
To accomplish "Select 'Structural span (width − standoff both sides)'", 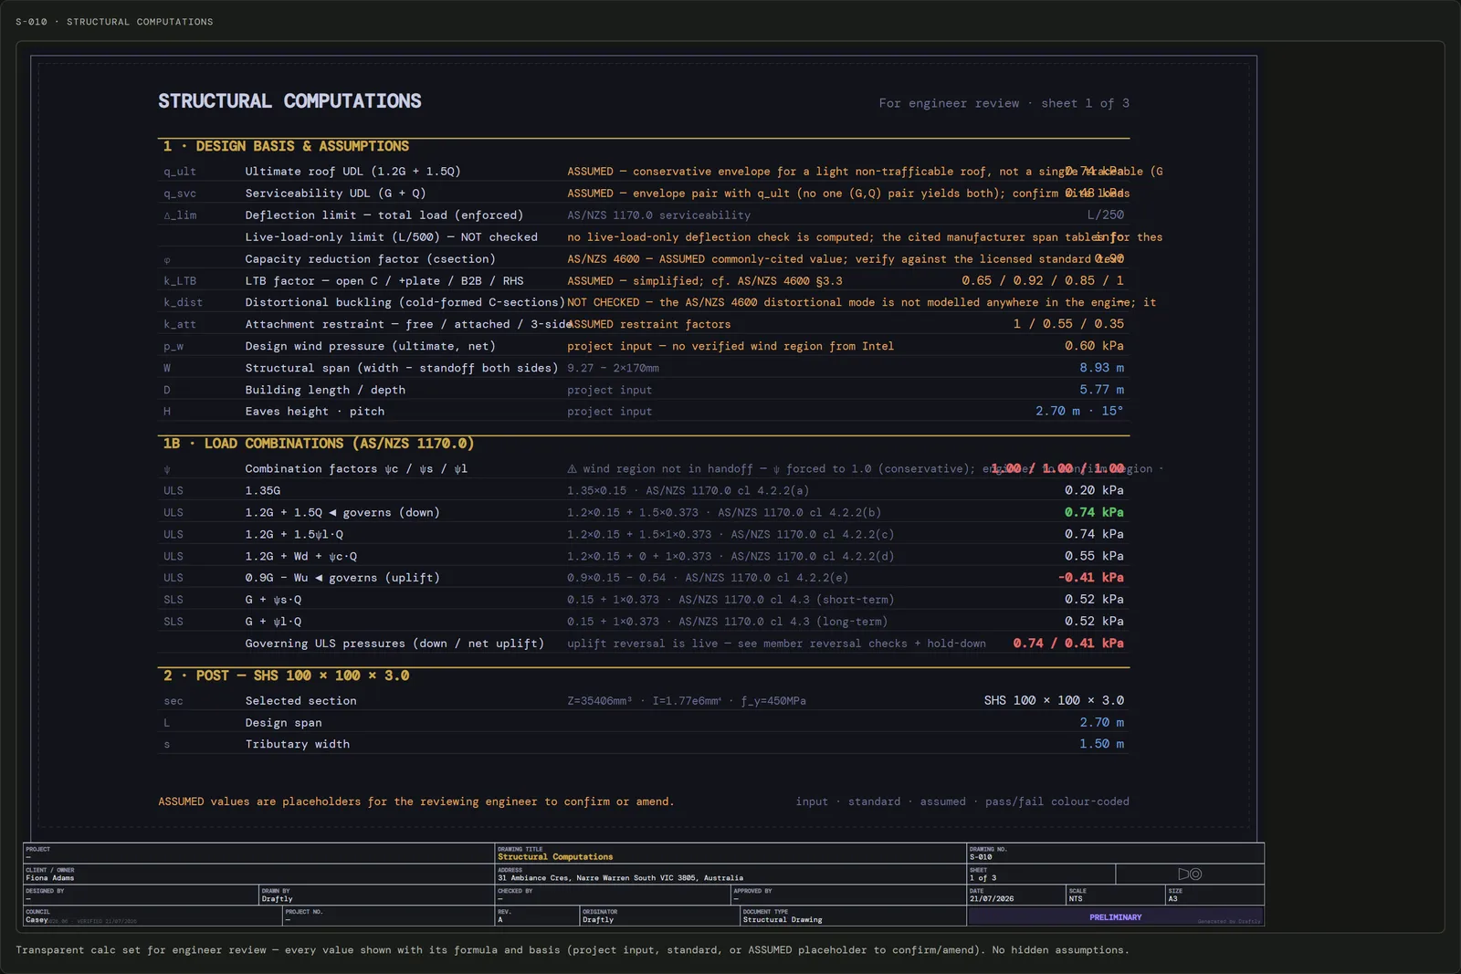I will (x=401, y=368).
